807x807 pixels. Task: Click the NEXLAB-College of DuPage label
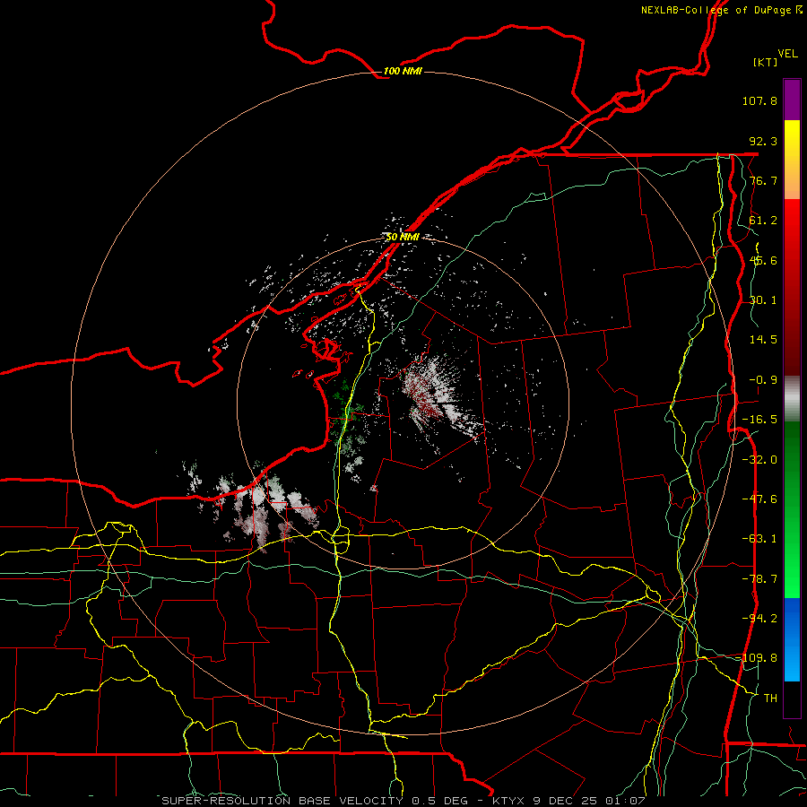click(x=721, y=10)
